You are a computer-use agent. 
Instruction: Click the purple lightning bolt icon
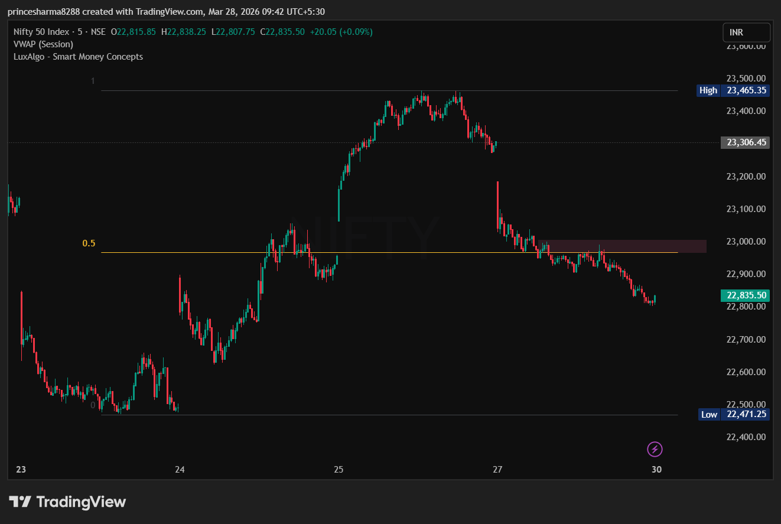[655, 450]
